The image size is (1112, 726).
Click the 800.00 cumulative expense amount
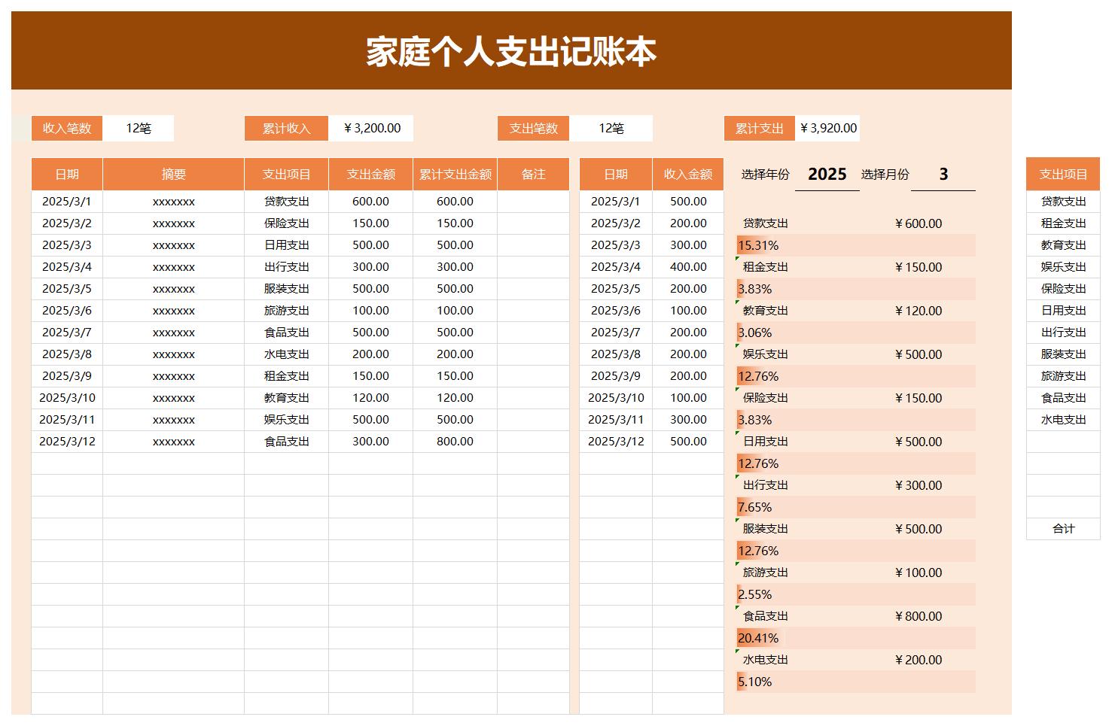tap(455, 441)
